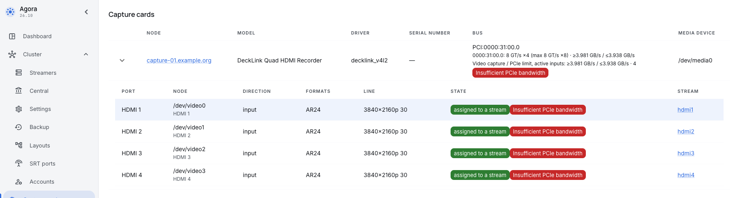Click the Accounts people icon

18,182
